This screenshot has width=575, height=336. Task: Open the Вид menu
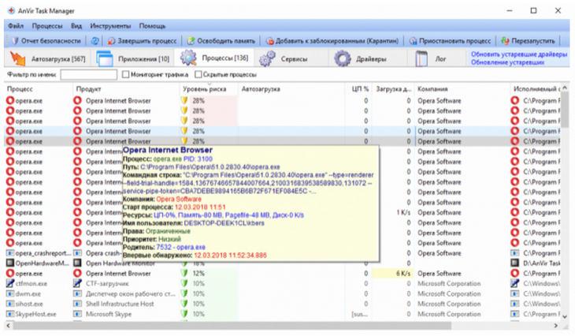click(x=76, y=26)
